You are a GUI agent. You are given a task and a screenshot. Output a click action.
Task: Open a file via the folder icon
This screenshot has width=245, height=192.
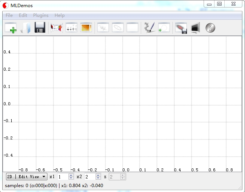point(25,28)
